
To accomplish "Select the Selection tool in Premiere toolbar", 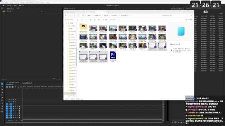I will point(2,84).
